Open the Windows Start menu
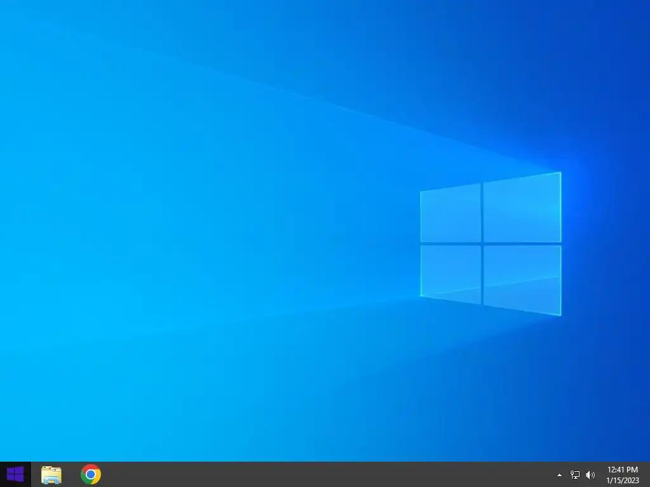This screenshot has width=650, height=487. [x=15, y=474]
